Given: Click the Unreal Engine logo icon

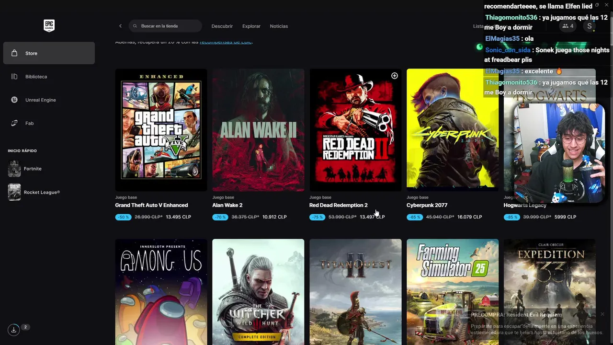Looking at the screenshot, I should 14,100.
